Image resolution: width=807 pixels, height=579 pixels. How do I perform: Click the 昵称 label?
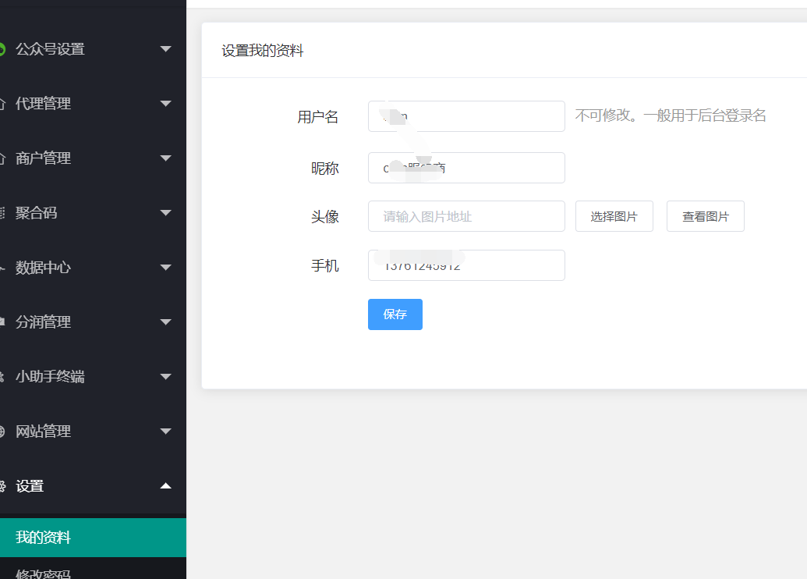(325, 169)
